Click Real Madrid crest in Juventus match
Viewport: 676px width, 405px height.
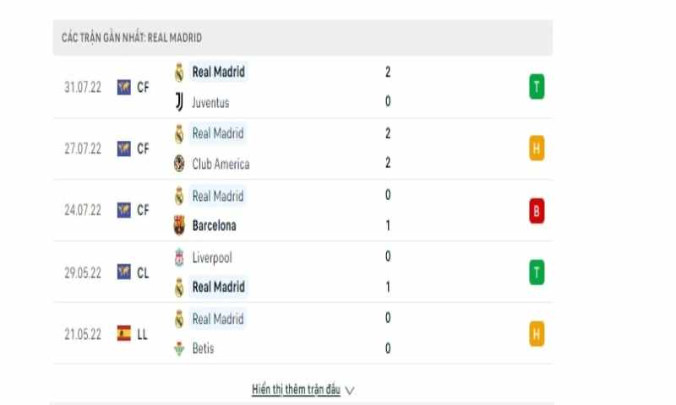pos(178,72)
